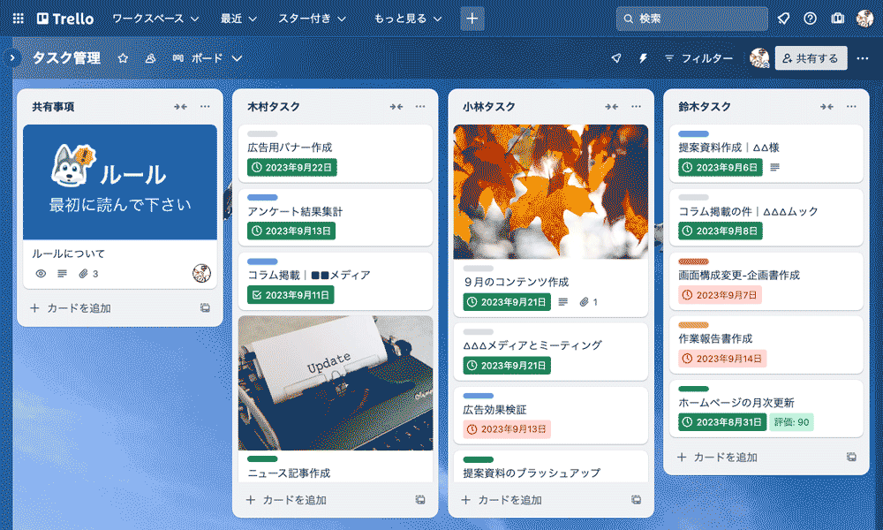Expand the ワークスペース dropdown

pos(155,19)
